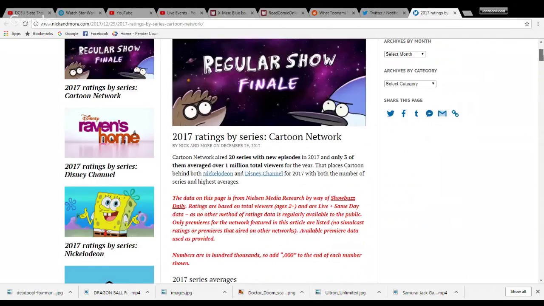This screenshot has height=306, width=544.
Task: Click JohnsonHood profile button
Action: pos(493,11)
